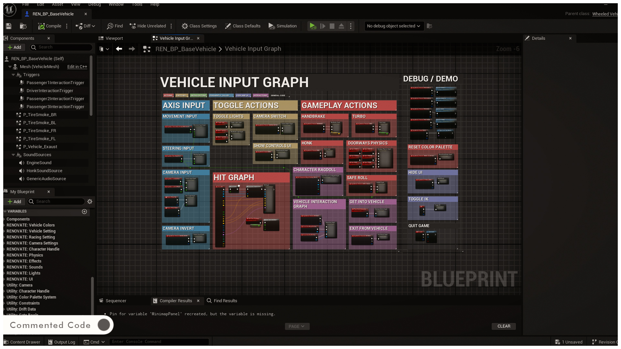Click the back navigation arrow in graph toolbar
Viewport: 621px width, 349px height.
119,49
